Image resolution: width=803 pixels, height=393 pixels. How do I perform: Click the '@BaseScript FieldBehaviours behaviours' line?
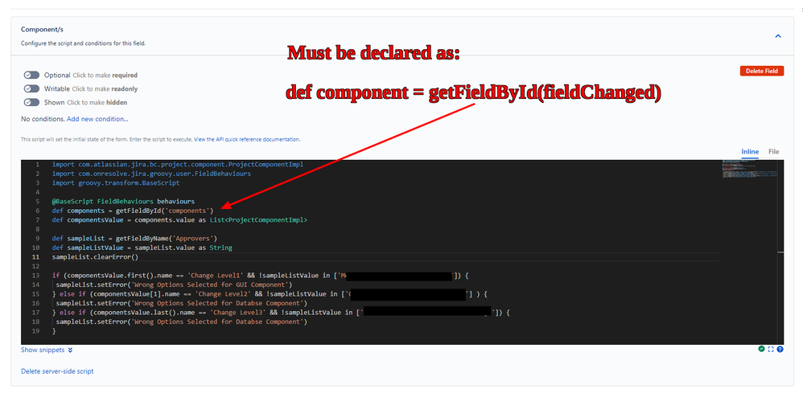(x=123, y=201)
